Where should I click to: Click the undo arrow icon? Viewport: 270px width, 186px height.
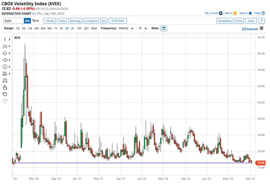pos(5,94)
